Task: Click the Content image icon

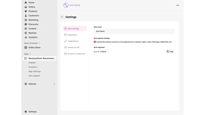Action: pos(26,29)
